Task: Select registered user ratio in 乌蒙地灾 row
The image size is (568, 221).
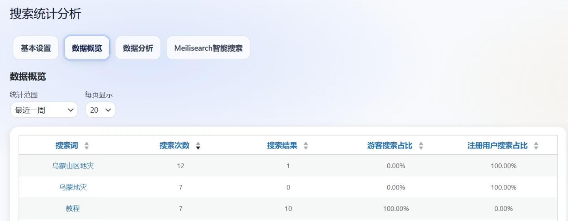Action: pos(504,188)
